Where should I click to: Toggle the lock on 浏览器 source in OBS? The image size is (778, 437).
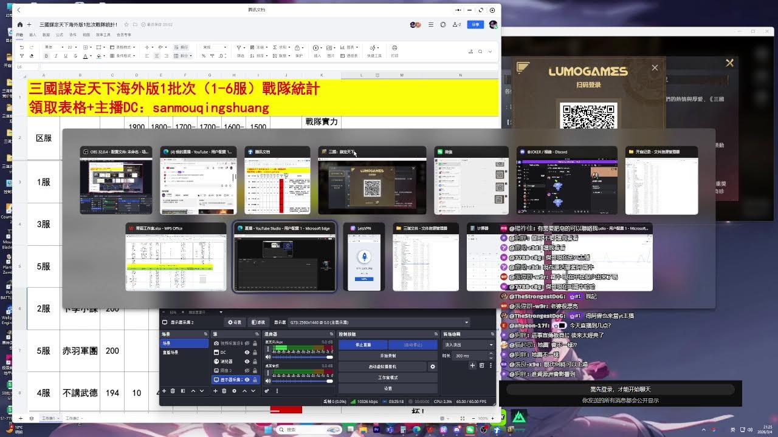255,361
